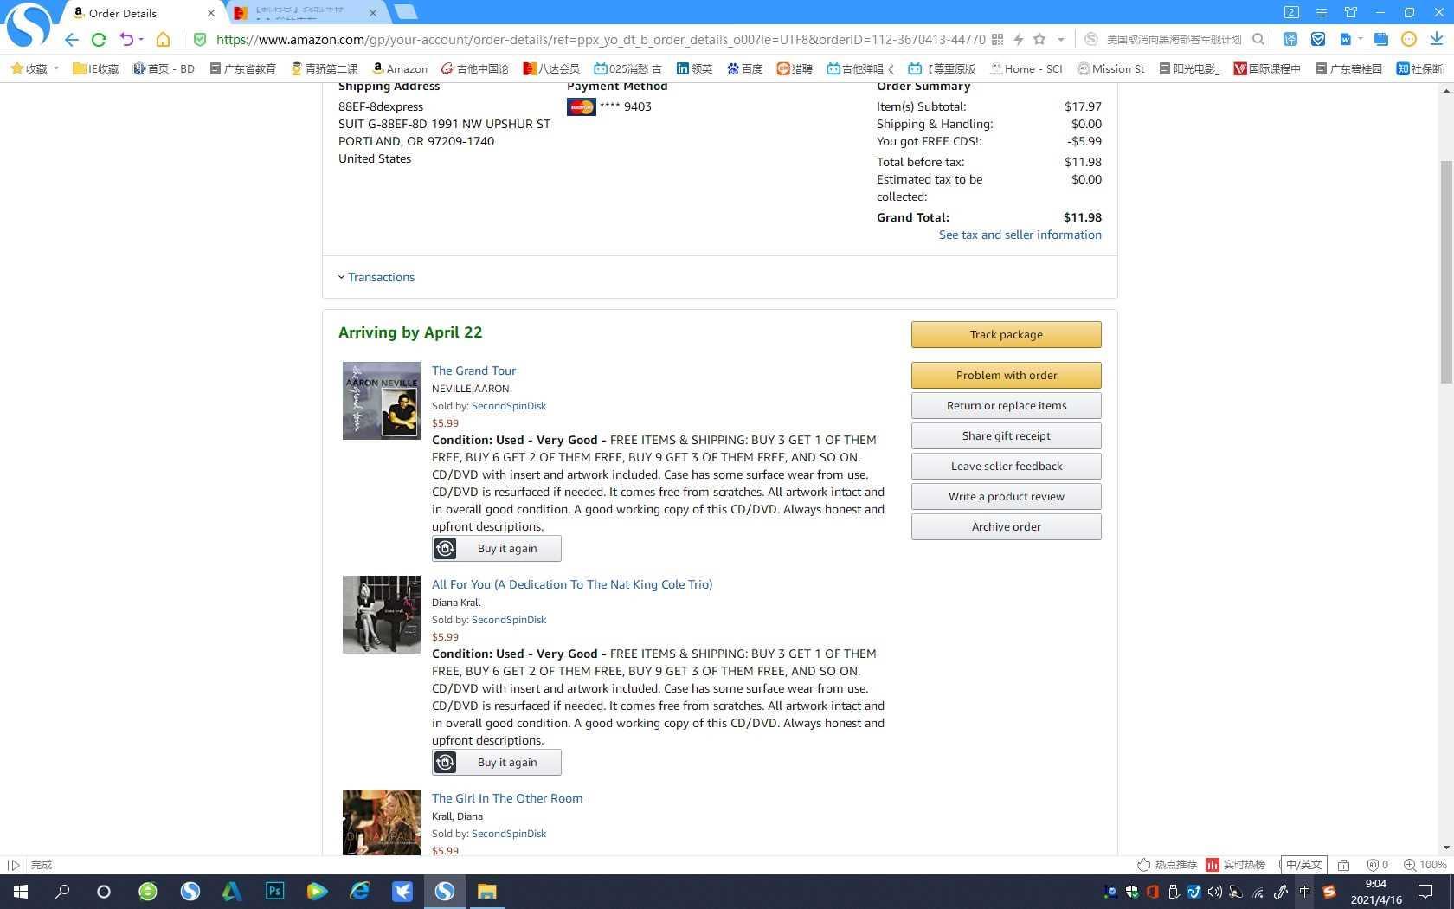Open Photoshop from the taskbar
This screenshot has width=1454, height=909.
pyautogui.click(x=274, y=891)
